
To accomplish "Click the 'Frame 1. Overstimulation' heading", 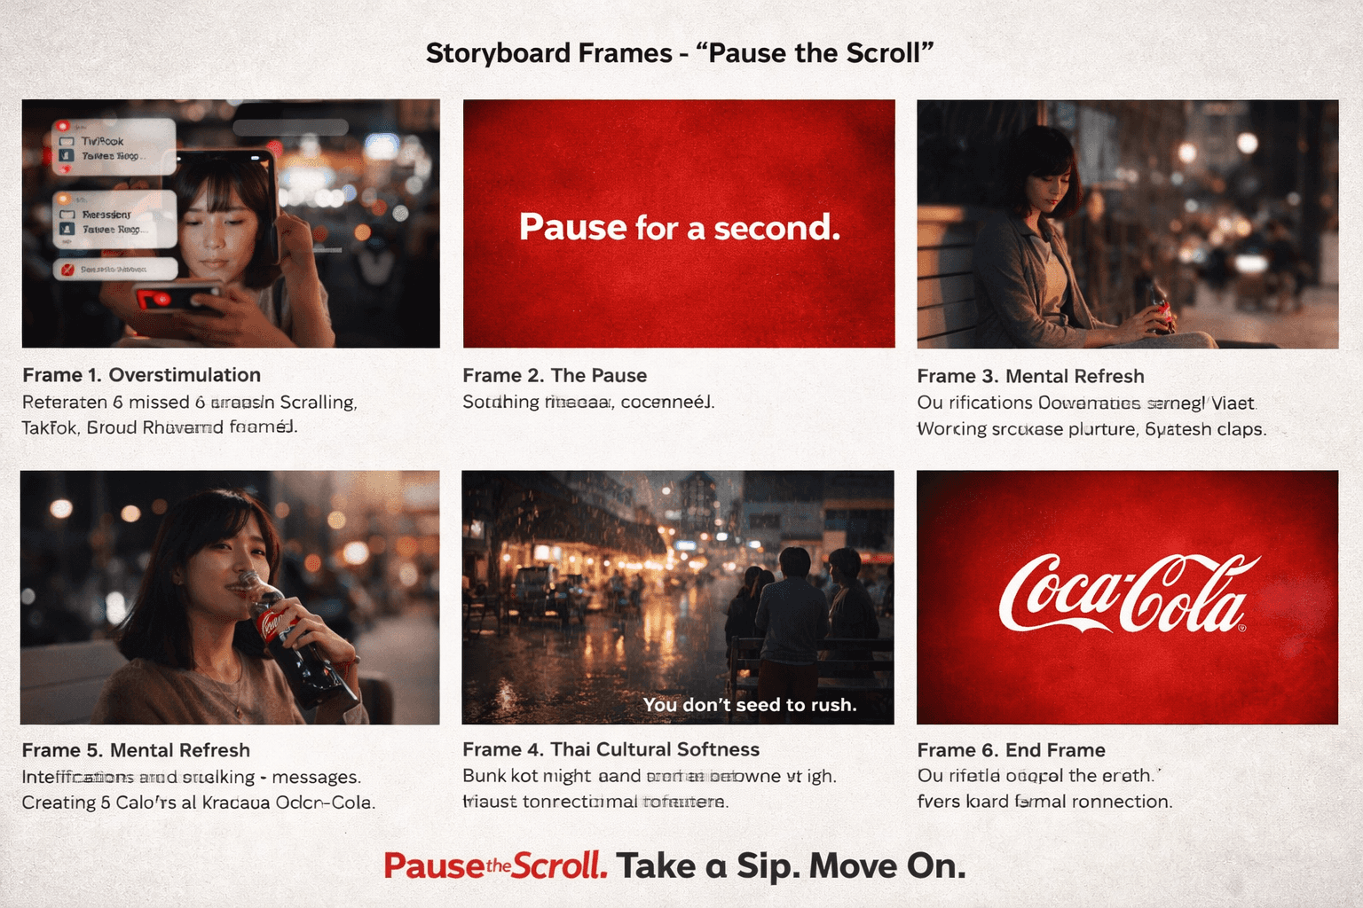I will (x=142, y=375).
